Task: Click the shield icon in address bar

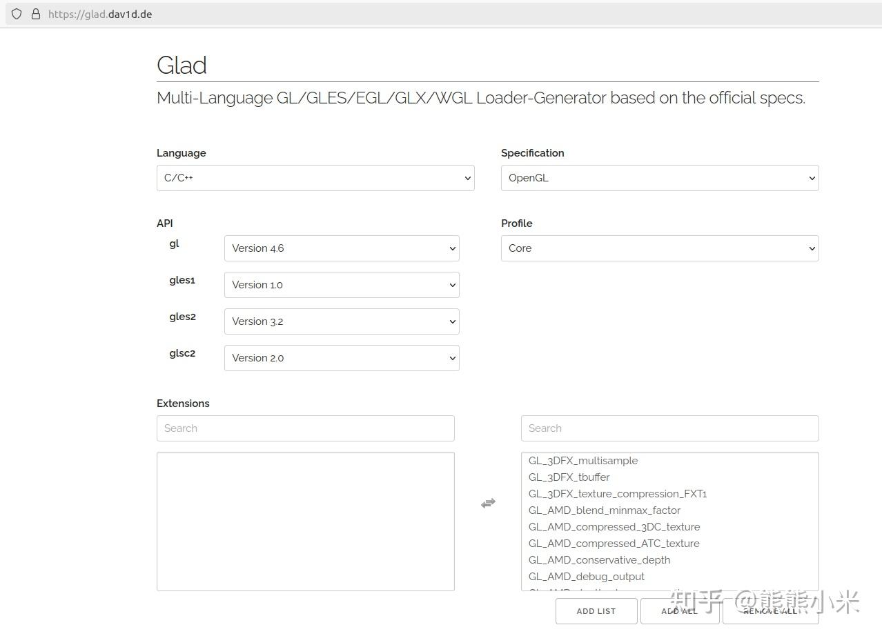Action: coord(17,14)
